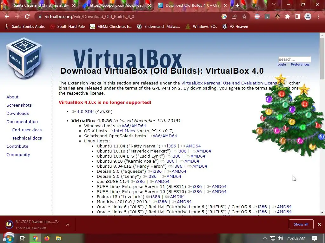
Task: Click the extension icon labeled S
Action: pos(267,16)
